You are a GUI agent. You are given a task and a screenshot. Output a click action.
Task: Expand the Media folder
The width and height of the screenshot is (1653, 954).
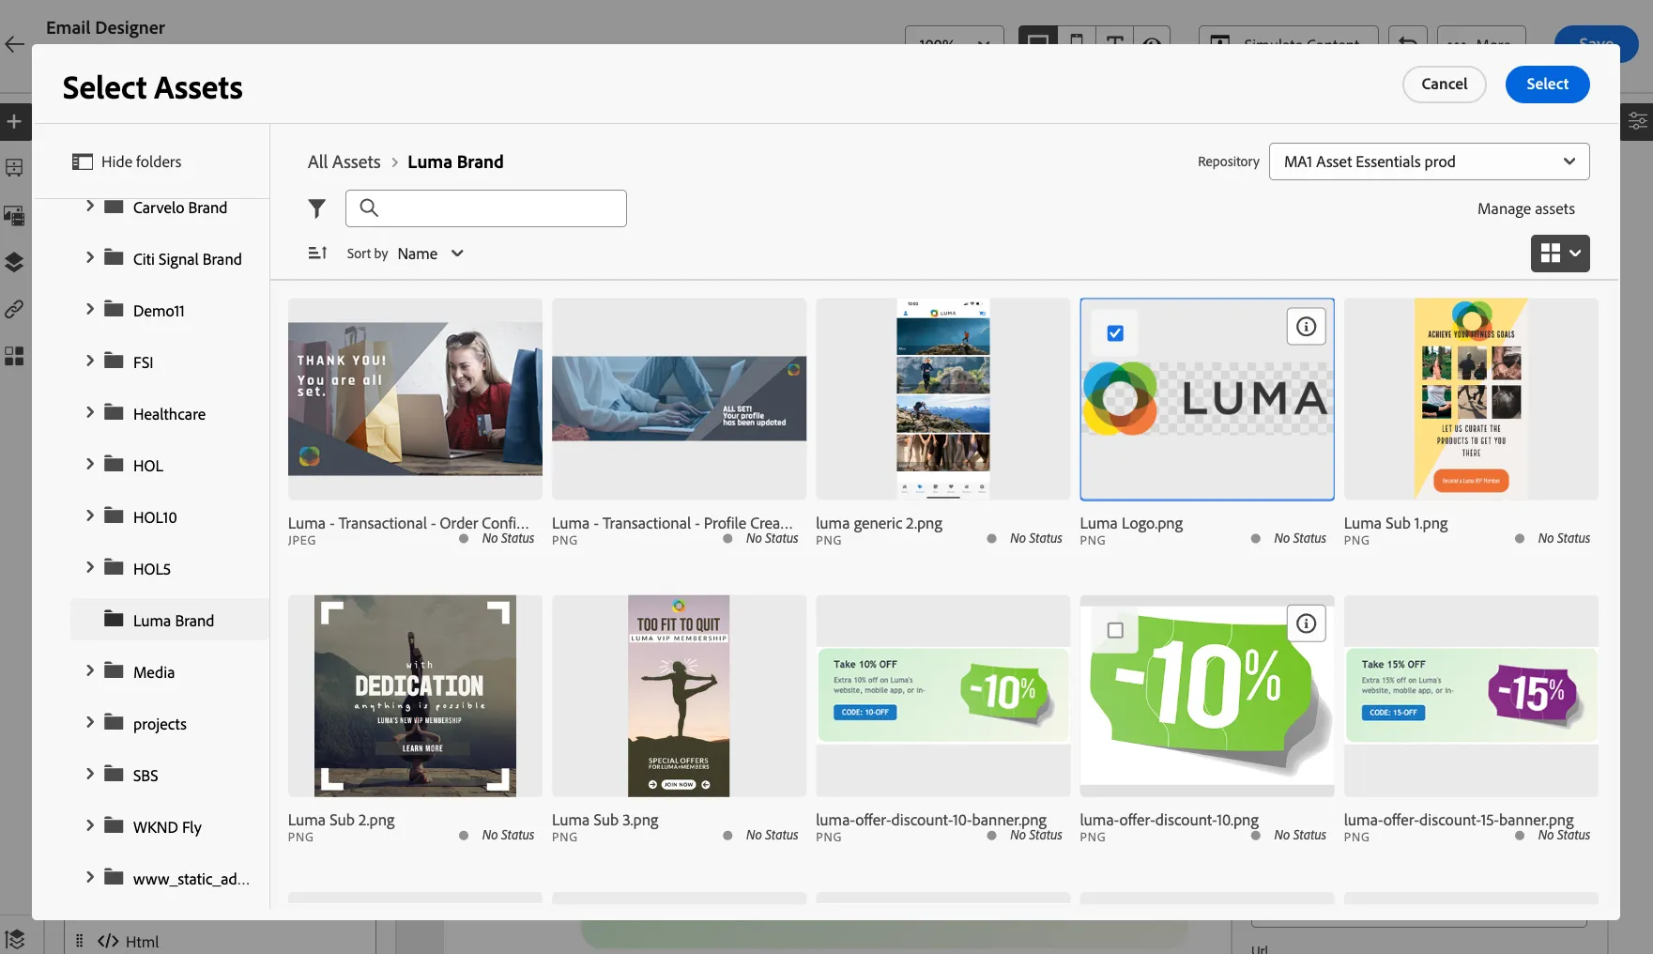coord(90,670)
